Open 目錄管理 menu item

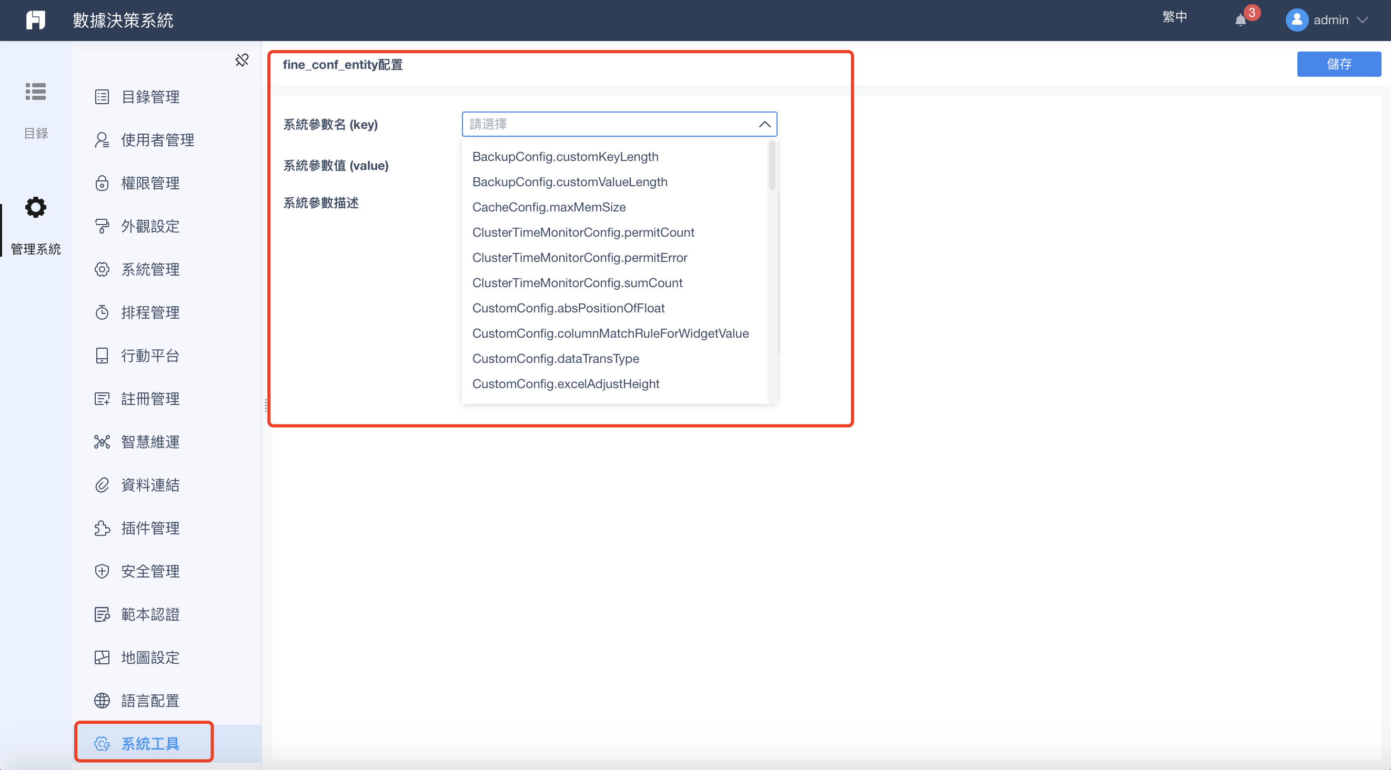click(167, 97)
